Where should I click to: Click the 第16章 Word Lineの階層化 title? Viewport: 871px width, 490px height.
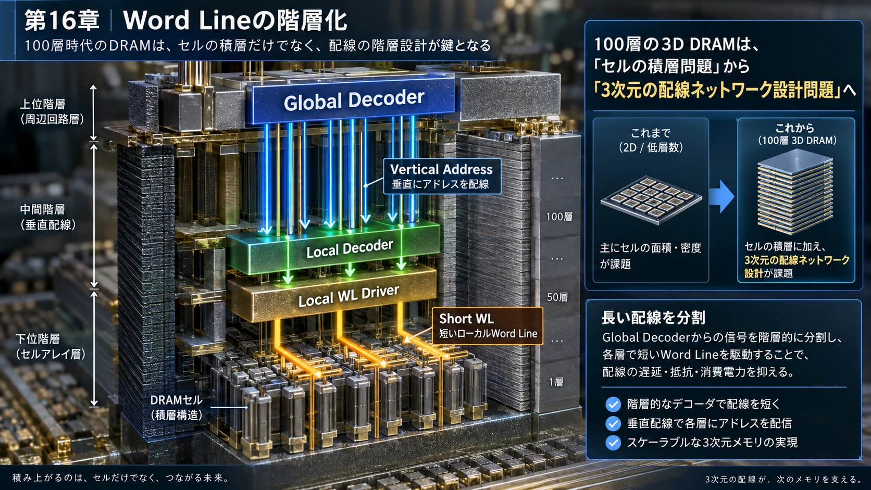[x=185, y=21]
